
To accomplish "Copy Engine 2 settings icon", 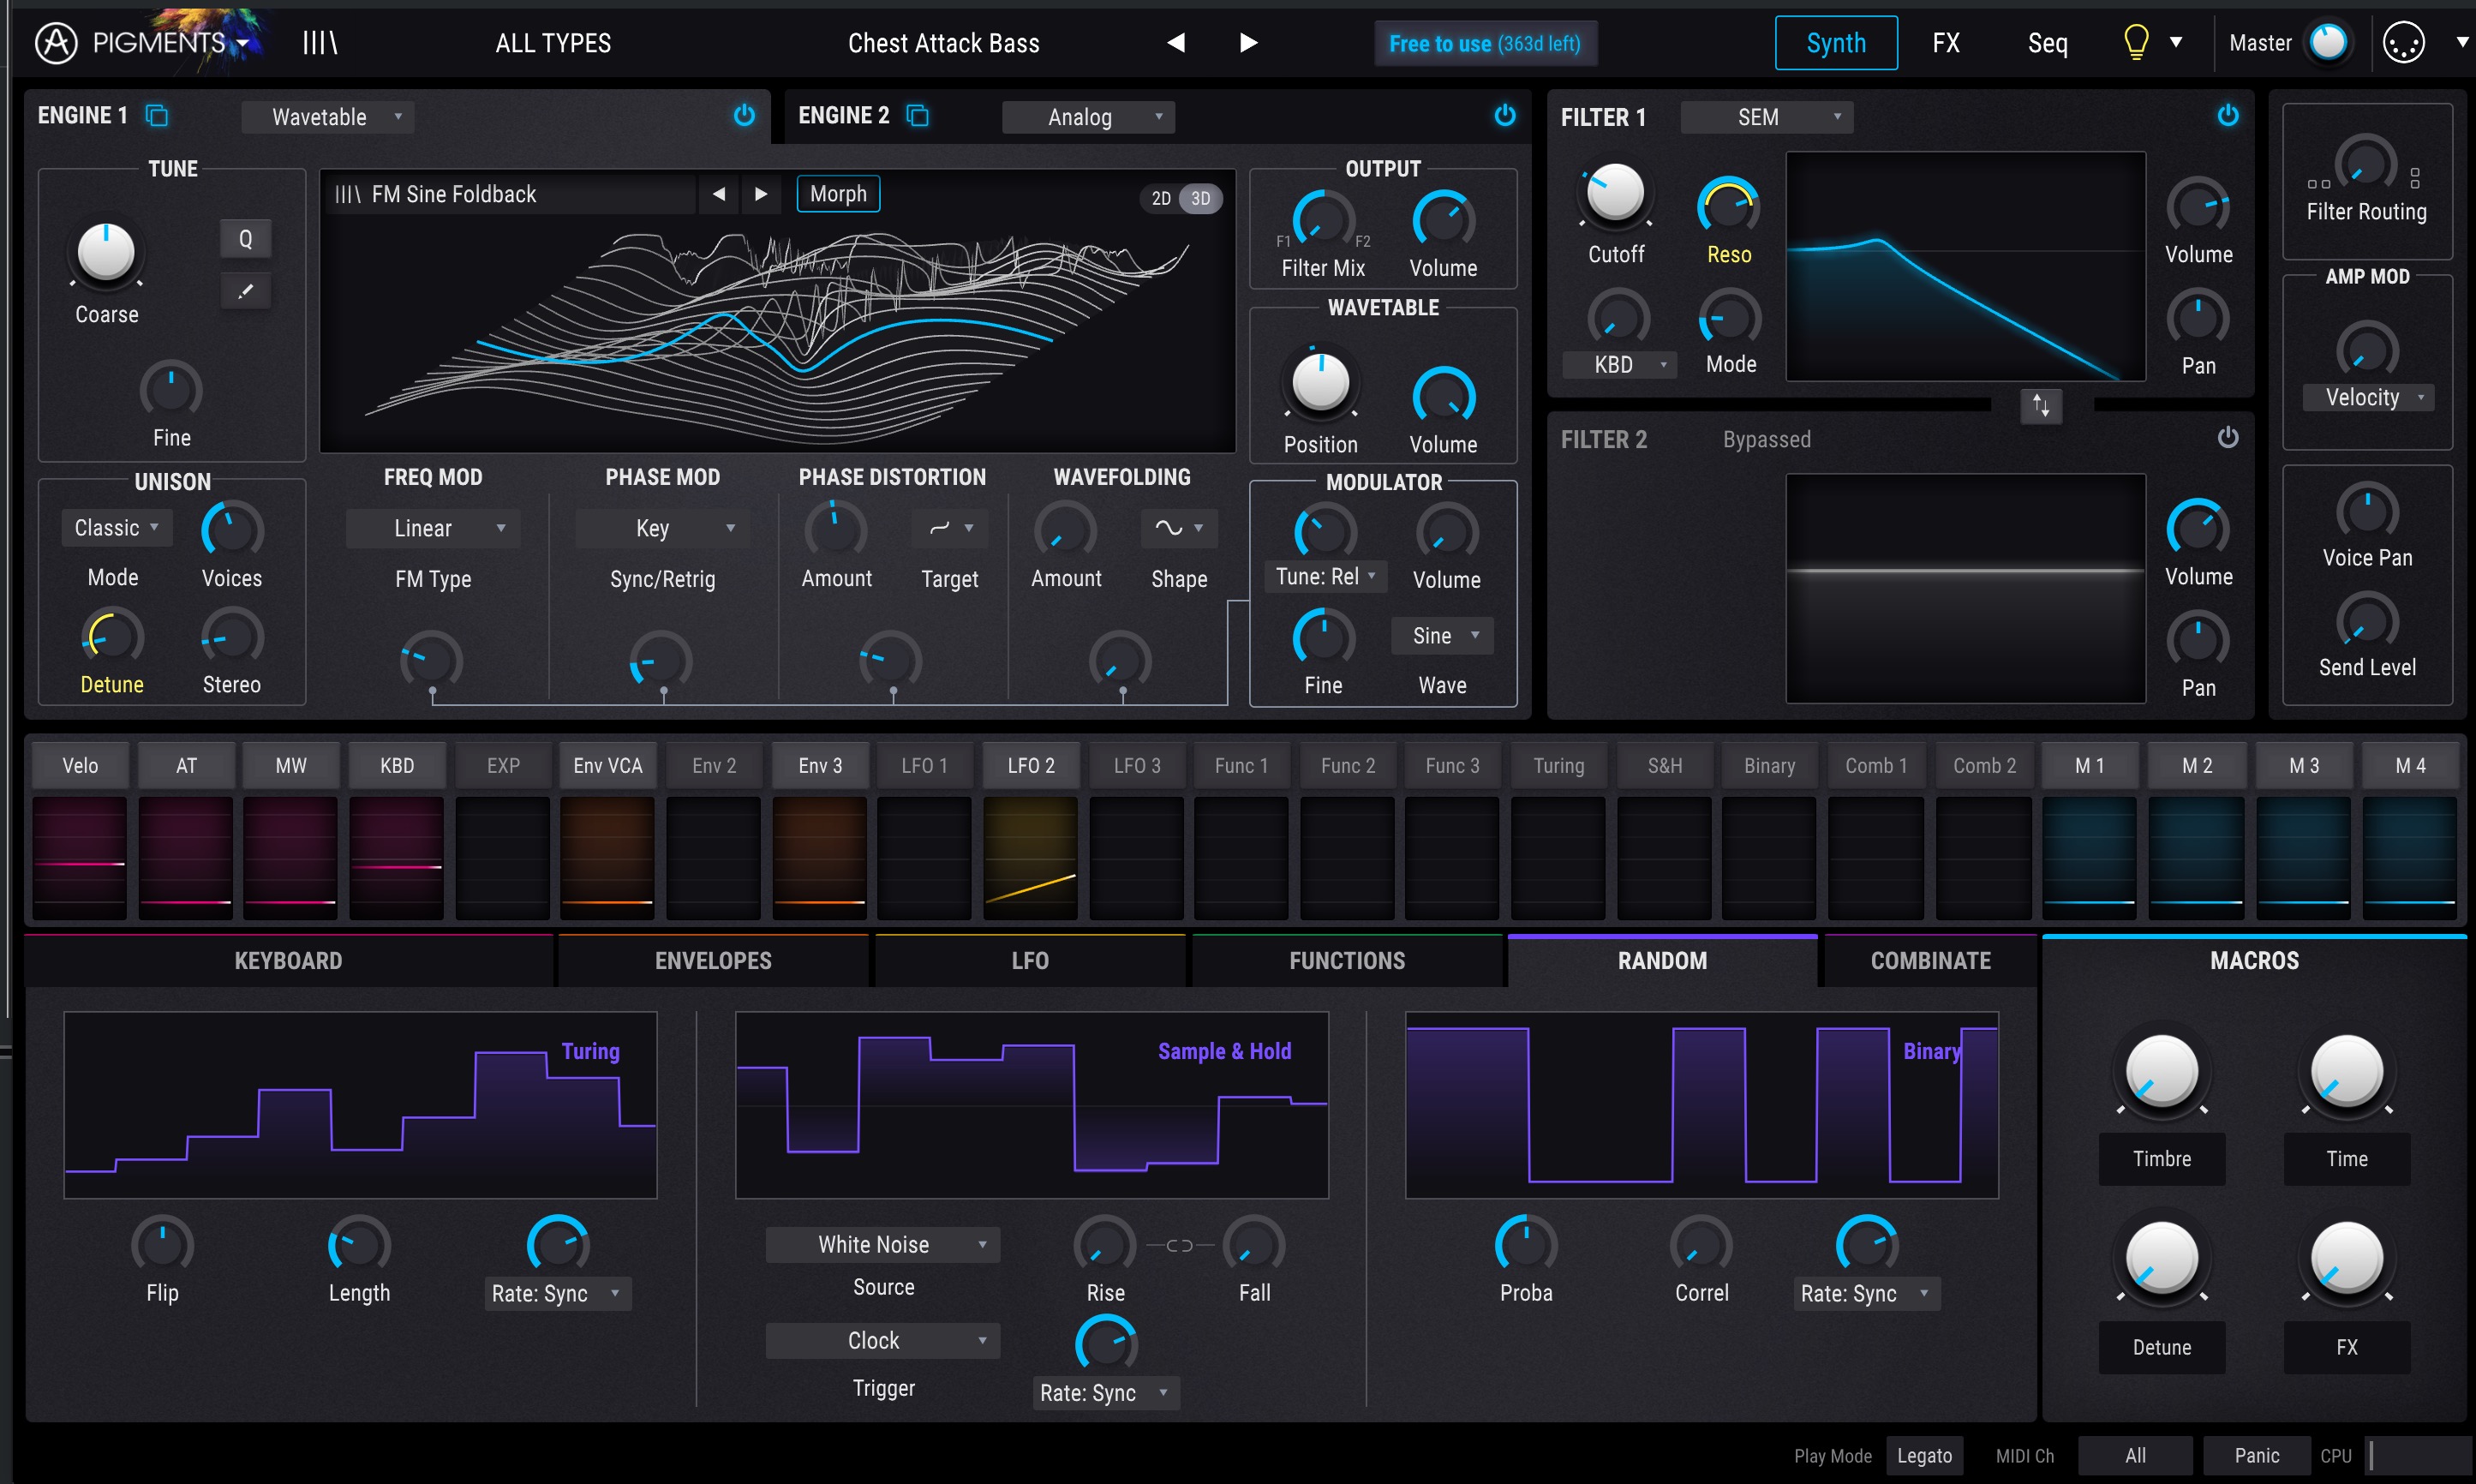I will click(918, 115).
